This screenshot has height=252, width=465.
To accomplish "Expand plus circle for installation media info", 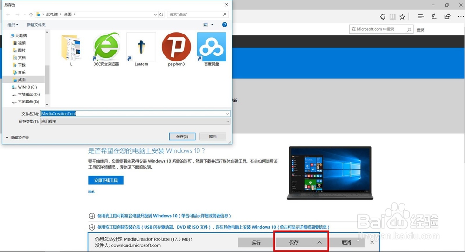I will pos(92,227).
